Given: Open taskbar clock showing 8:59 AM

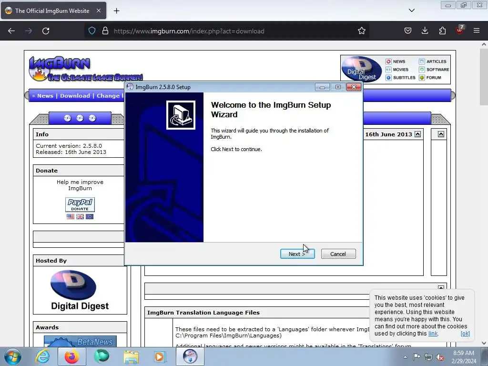Looking at the screenshot, I should [464, 357].
